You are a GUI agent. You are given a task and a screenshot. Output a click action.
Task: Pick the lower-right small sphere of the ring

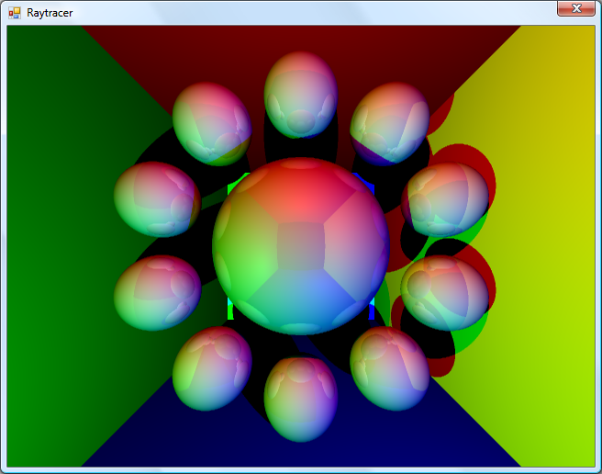click(x=389, y=367)
